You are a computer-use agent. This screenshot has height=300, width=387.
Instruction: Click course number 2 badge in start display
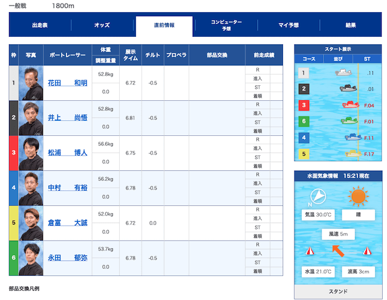[x=304, y=89]
